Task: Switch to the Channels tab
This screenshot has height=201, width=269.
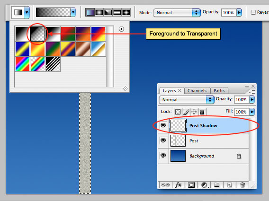Action: (x=197, y=91)
